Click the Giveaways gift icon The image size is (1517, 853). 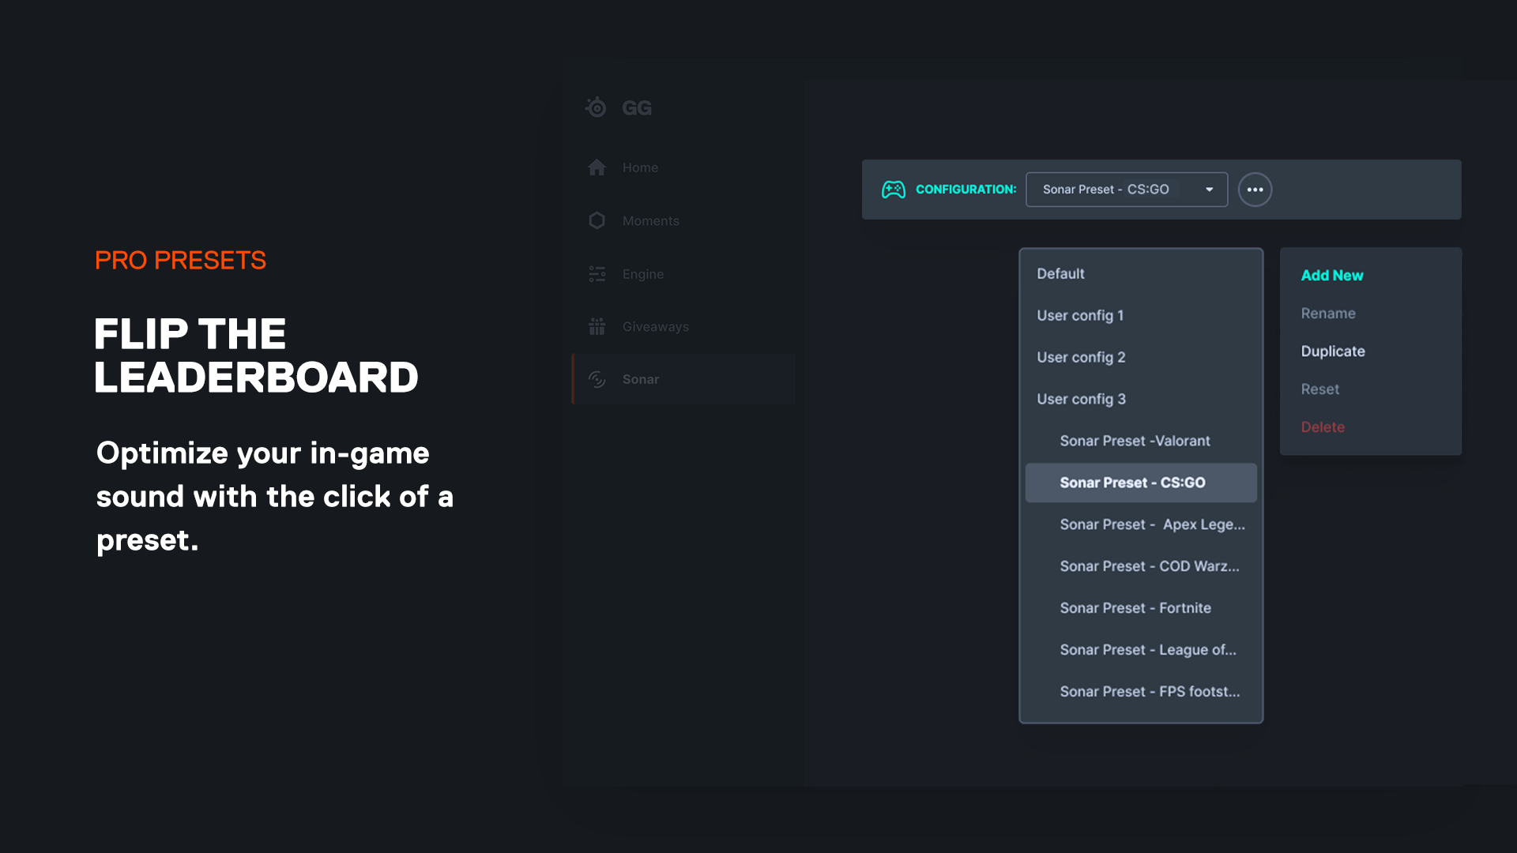click(597, 326)
